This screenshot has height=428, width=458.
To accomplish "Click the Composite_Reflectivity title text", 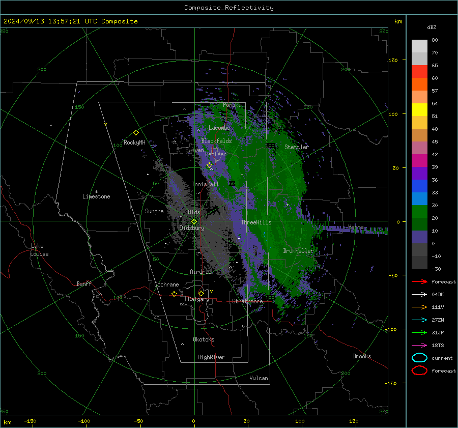I will tap(228, 8).
